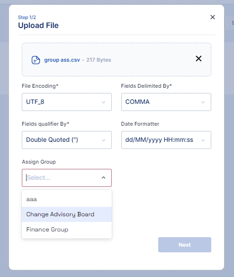This screenshot has width=234, height=277.
Task: Click the file document icon beside group ass.csv
Action: (36, 60)
